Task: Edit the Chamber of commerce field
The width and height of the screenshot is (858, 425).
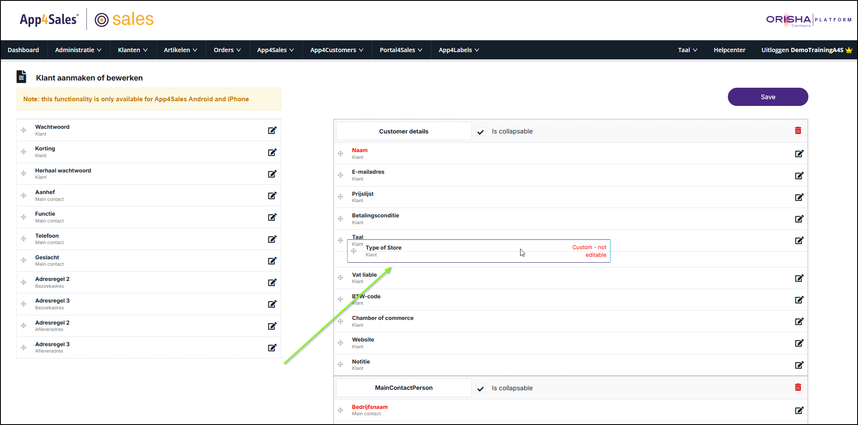Action: pyautogui.click(x=799, y=322)
